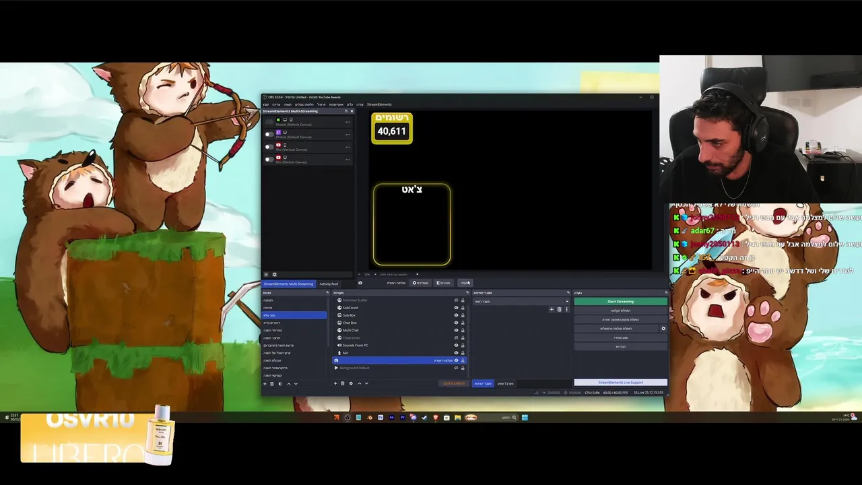862x485 pixels.
Task: Toggle the Kick Default Canvas output switch
Action: [x=269, y=122]
